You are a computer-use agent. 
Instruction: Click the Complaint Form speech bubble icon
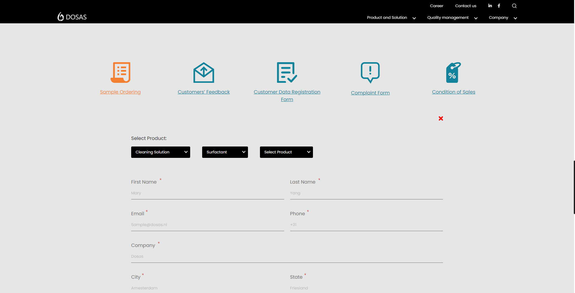(x=370, y=72)
